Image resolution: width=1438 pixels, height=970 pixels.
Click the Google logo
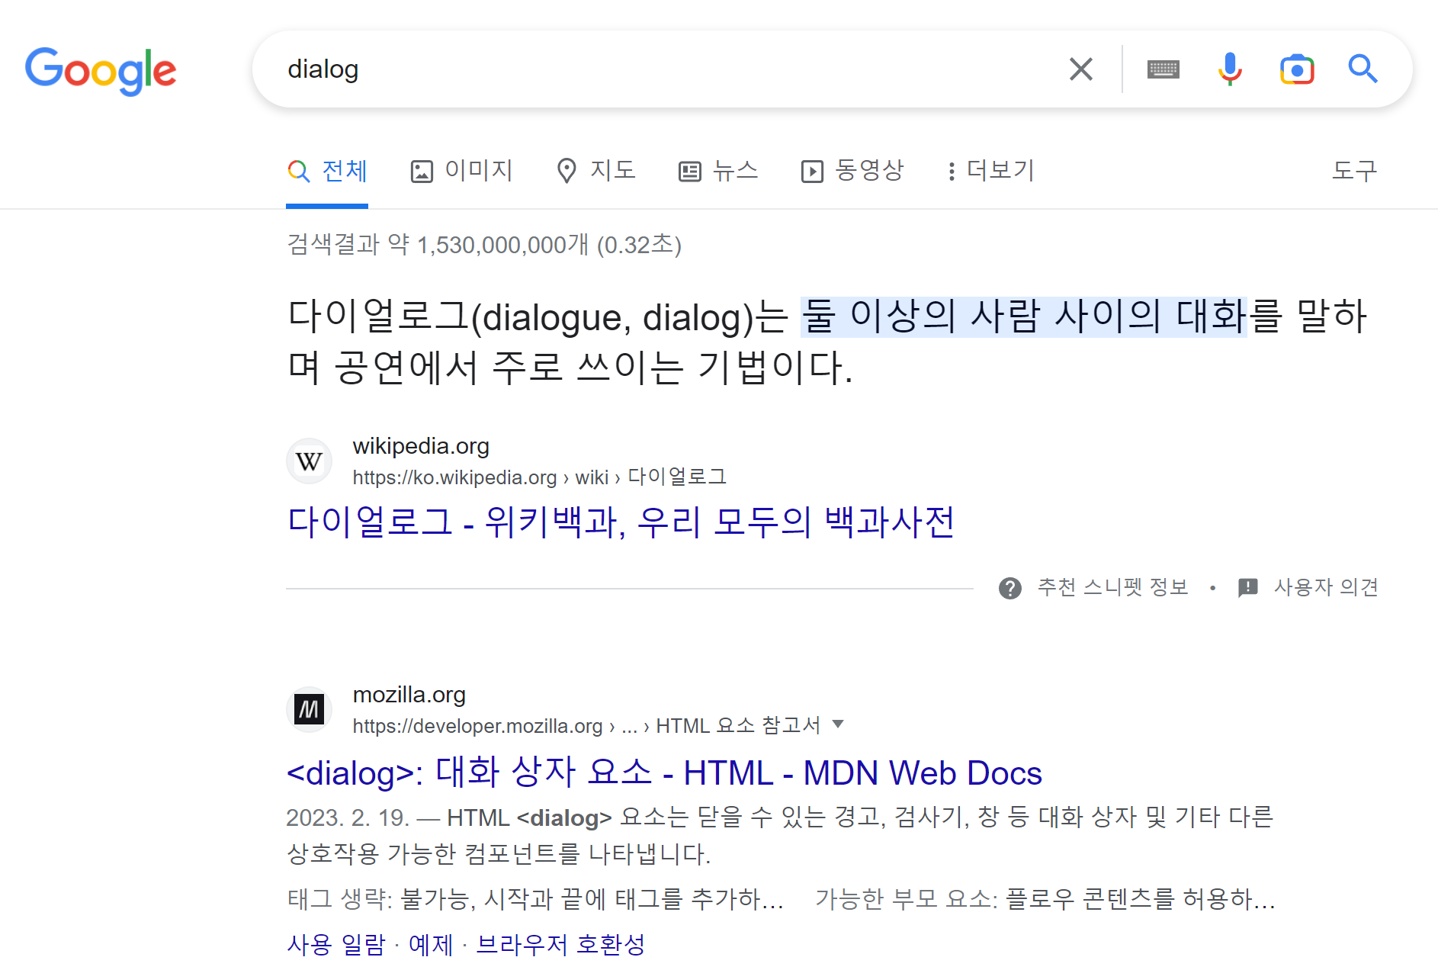tap(101, 70)
